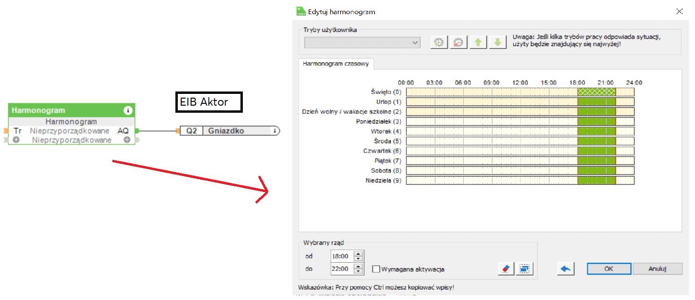
Task: Confirm the schedule with OK
Action: click(609, 269)
